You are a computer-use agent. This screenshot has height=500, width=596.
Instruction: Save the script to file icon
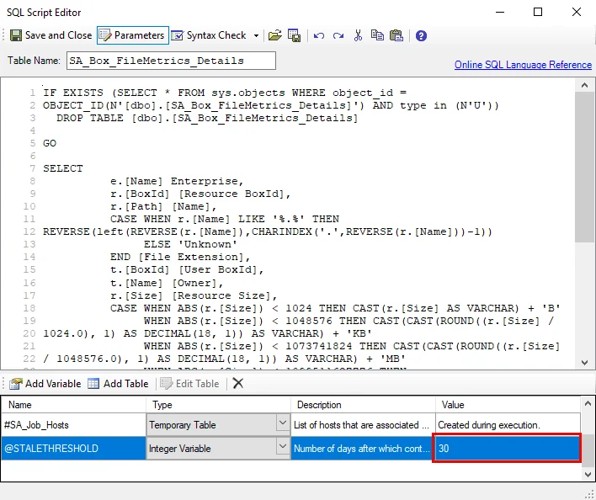(x=294, y=35)
